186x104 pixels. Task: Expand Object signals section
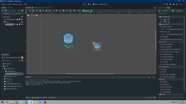click(x=159, y=94)
